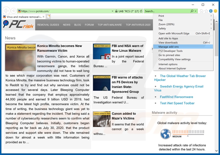Screen dimensions: 220x155
Task: Click the Canon added to Maze thumbnail
Action: pos(102,119)
